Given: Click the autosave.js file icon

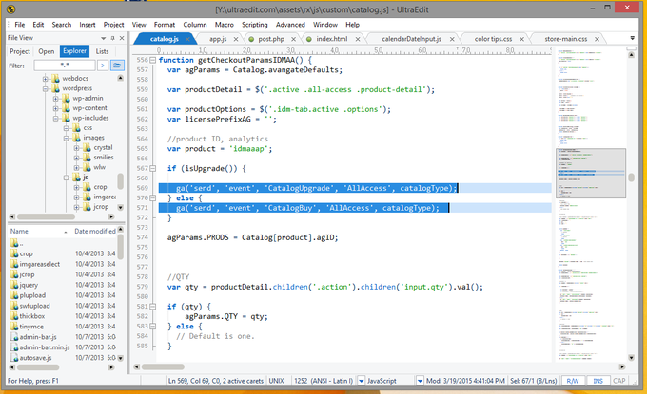Looking at the screenshot, I should pyautogui.click(x=14, y=358).
